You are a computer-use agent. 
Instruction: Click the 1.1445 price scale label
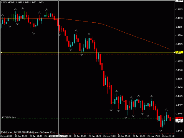(x=179, y=113)
